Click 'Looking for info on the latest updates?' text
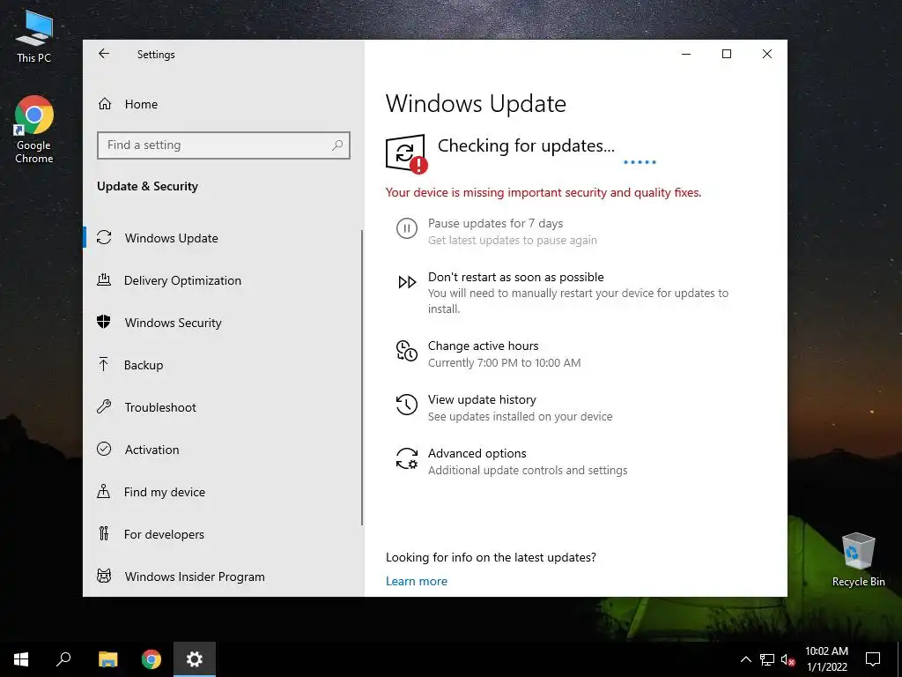The height and width of the screenshot is (677, 902). (491, 557)
